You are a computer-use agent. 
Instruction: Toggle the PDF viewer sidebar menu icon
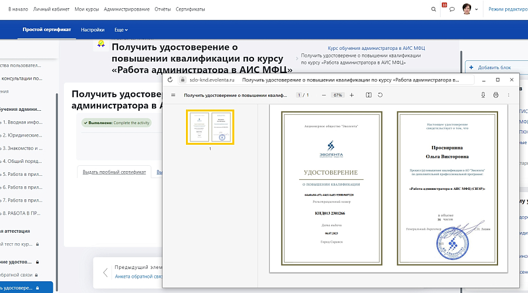(173, 95)
